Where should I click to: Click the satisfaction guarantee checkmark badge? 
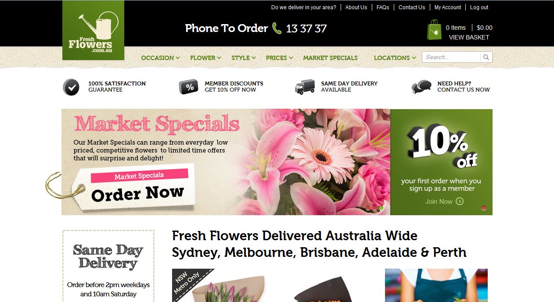[x=71, y=87]
